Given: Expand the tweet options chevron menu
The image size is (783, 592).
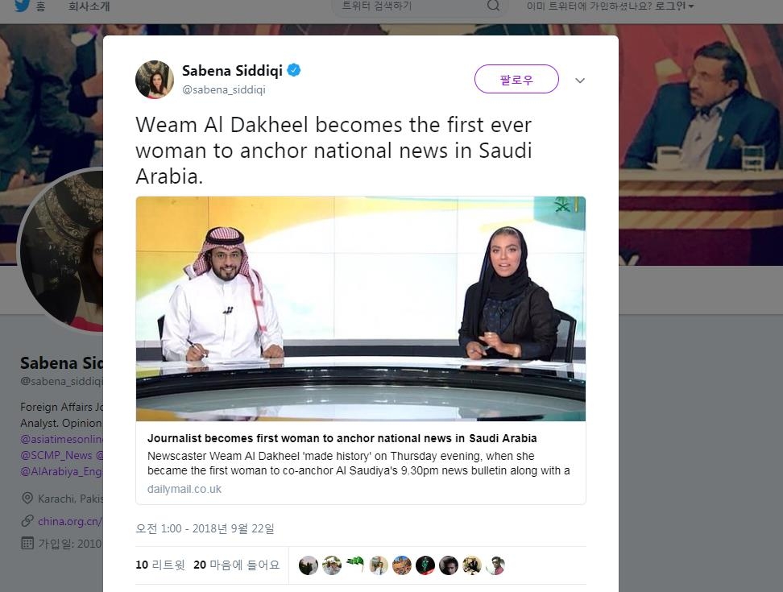Looking at the screenshot, I should [580, 81].
